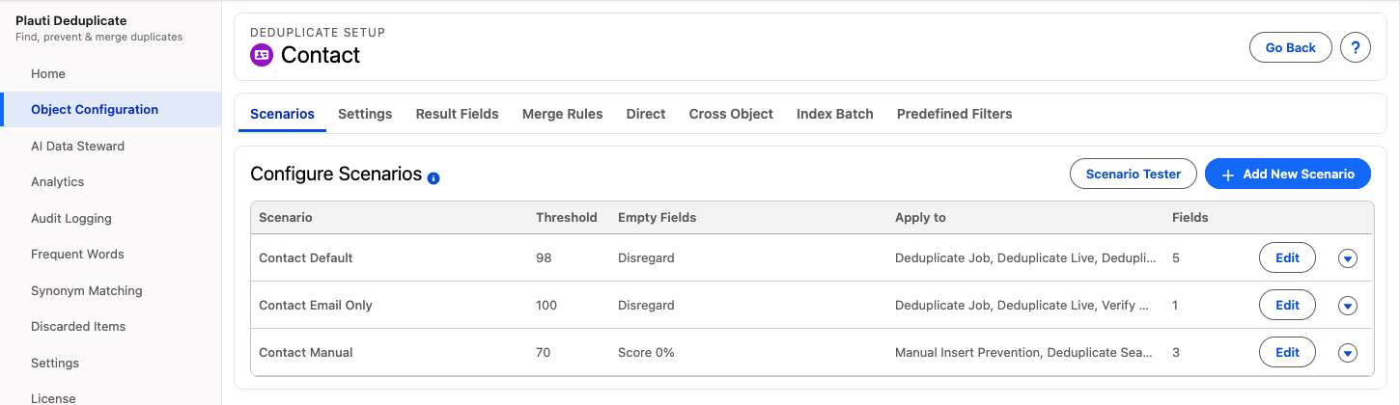Click the Configure Scenarios info icon
This screenshot has width=1400, height=405.
coord(434,178)
